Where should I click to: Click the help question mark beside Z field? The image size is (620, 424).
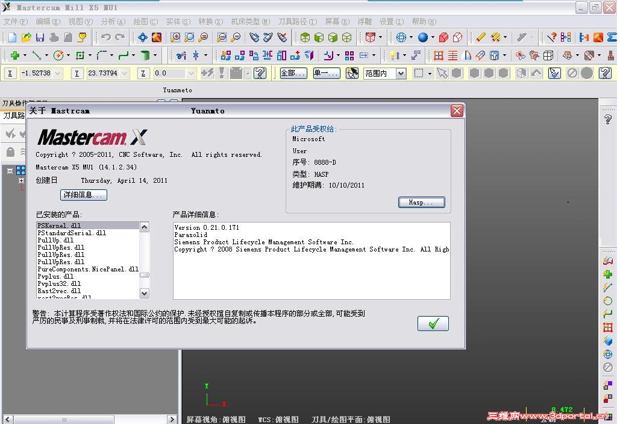pos(260,73)
